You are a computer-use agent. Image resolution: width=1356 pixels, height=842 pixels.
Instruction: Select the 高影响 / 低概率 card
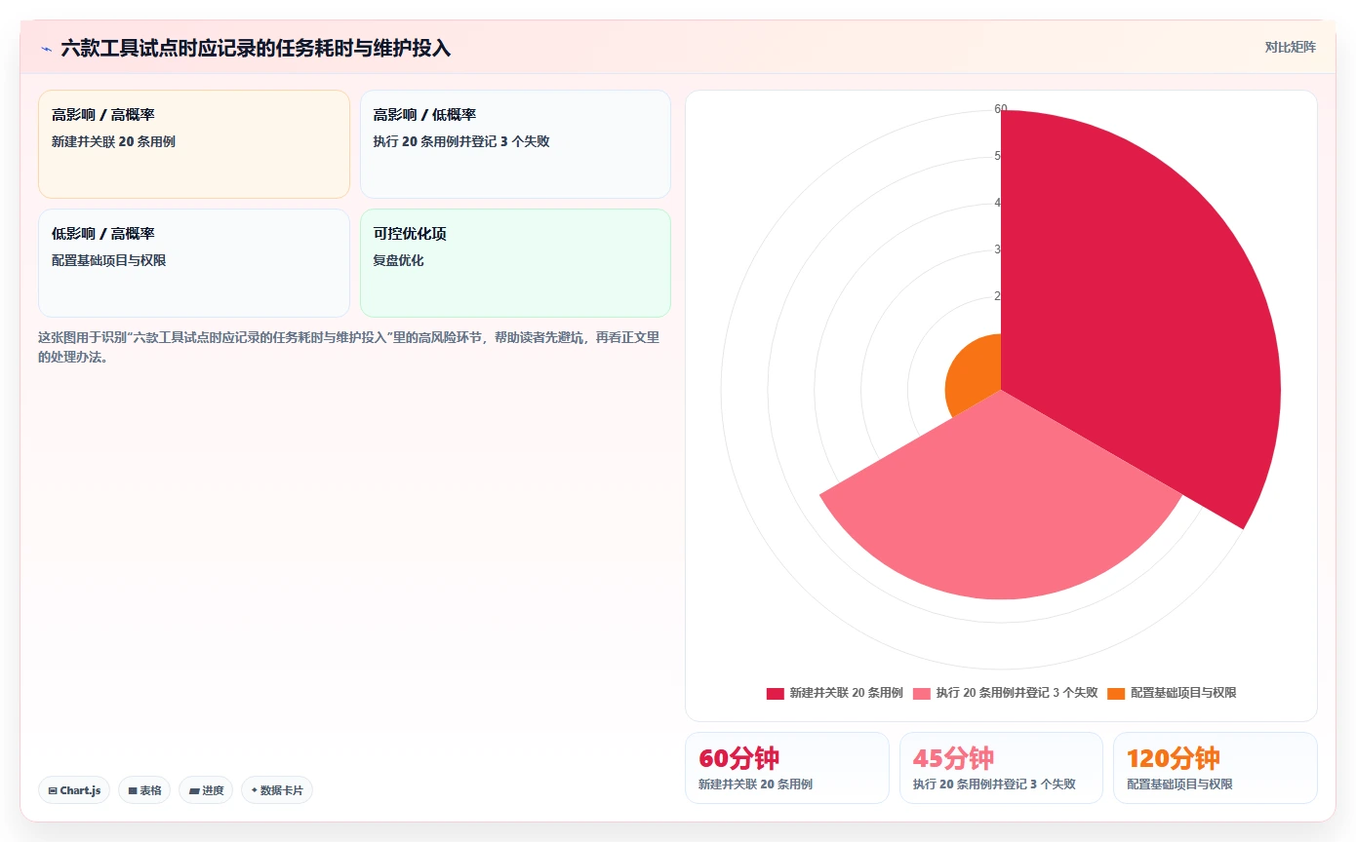coord(515,144)
